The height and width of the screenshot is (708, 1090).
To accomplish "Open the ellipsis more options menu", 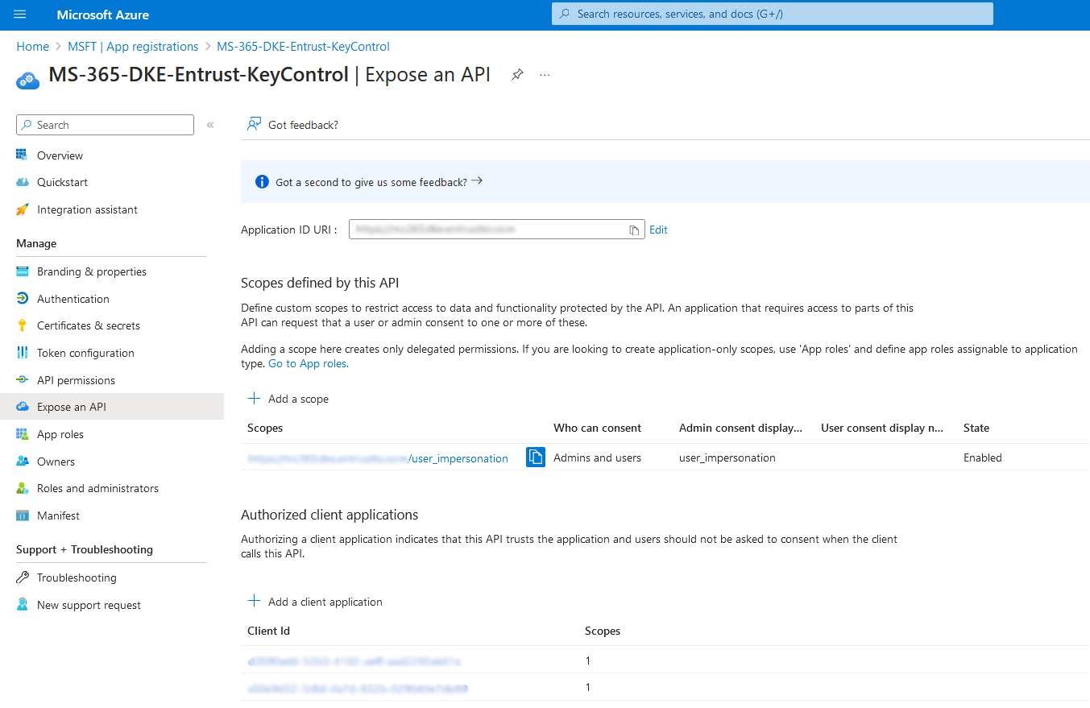I will click(545, 75).
